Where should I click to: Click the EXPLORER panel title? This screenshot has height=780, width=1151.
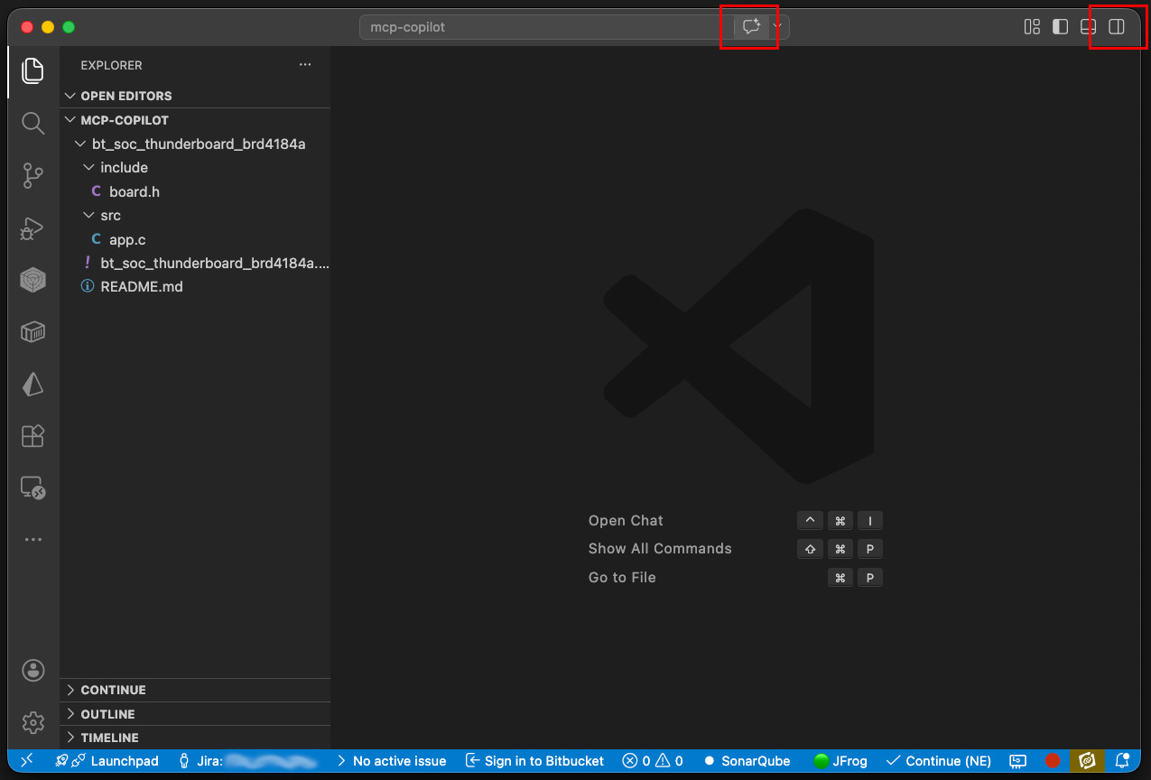(x=111, y=65)
